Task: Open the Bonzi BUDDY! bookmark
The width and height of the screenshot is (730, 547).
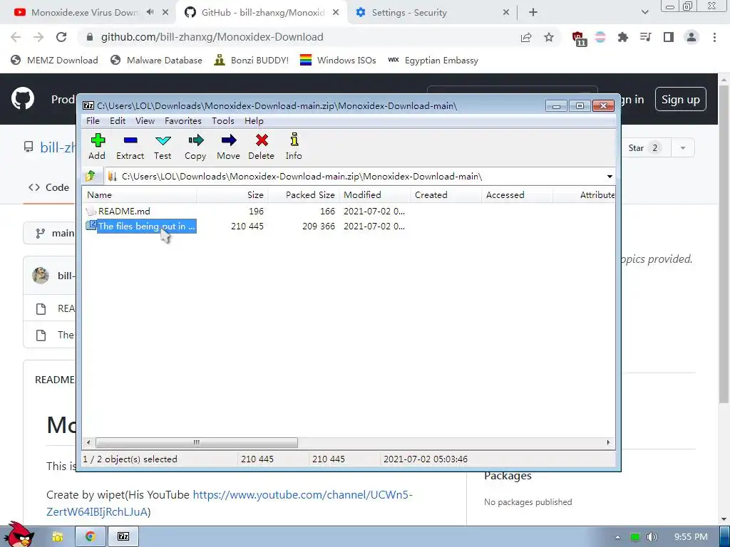Action: (x=251, y=61)
